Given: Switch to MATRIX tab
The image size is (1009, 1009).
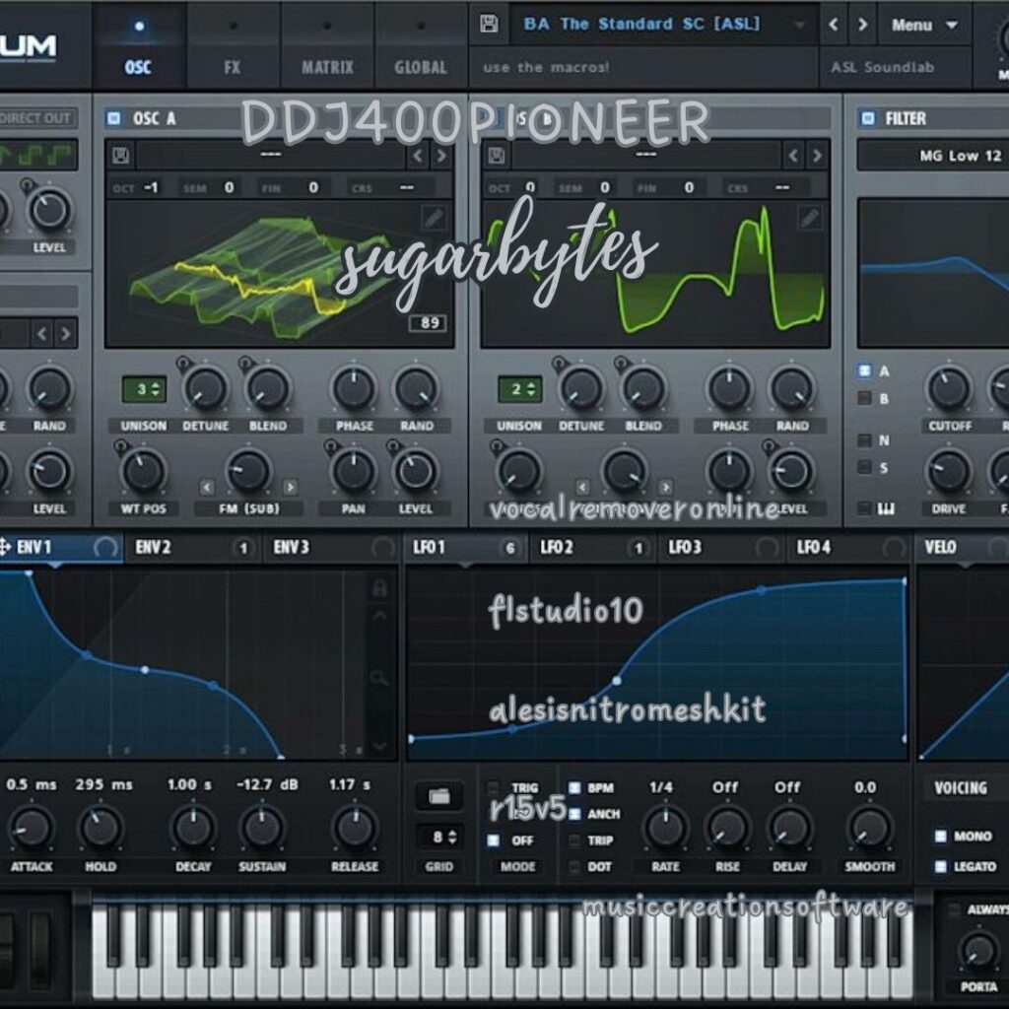Looking at the screenshot, I should 327,46.
